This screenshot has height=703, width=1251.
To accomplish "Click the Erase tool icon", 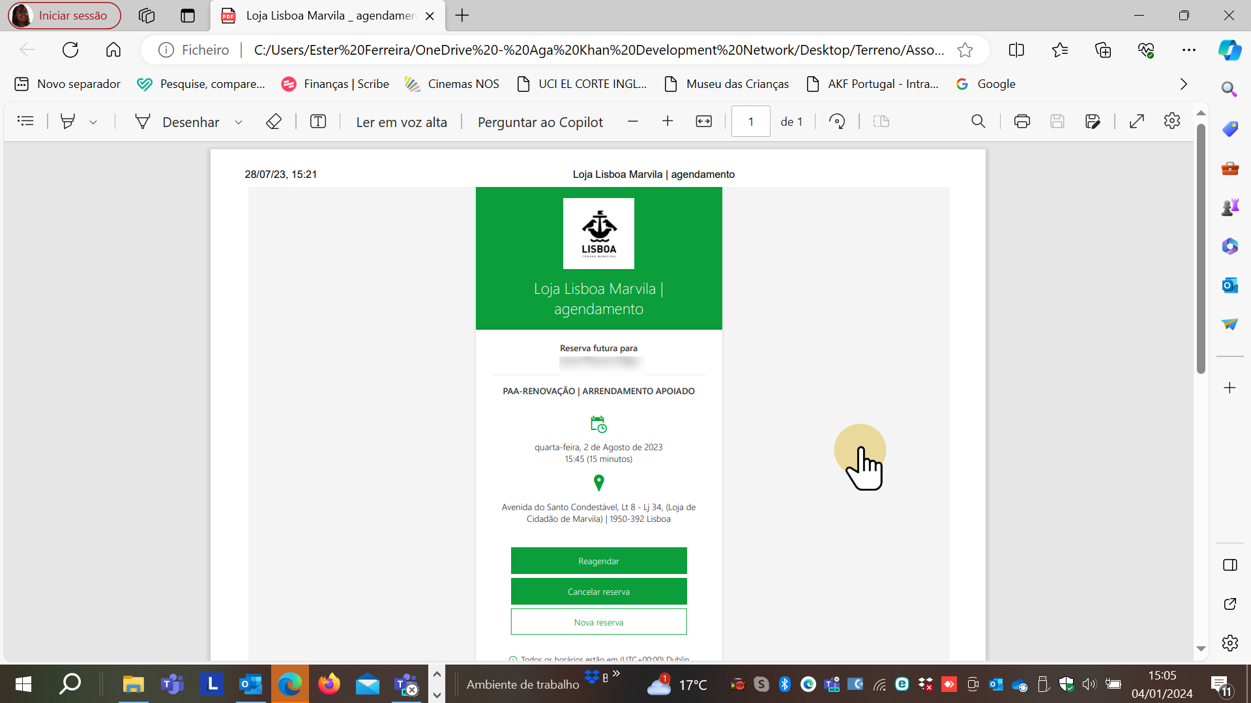I will coord(274,122).
